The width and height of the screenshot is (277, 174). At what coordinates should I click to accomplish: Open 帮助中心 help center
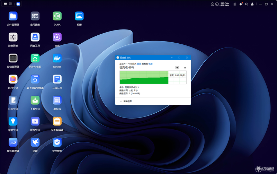[13, 121]
